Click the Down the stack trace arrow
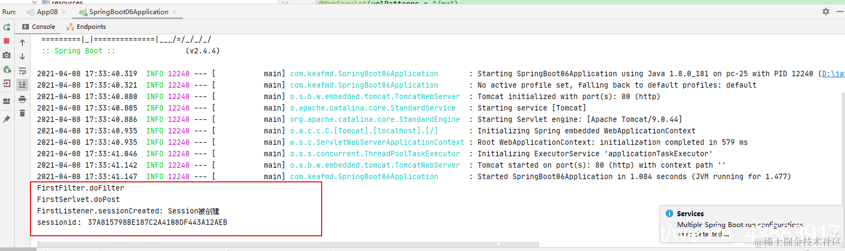This screenshot has width=845, height=251. pyautogui.click(x=22, y=57)
